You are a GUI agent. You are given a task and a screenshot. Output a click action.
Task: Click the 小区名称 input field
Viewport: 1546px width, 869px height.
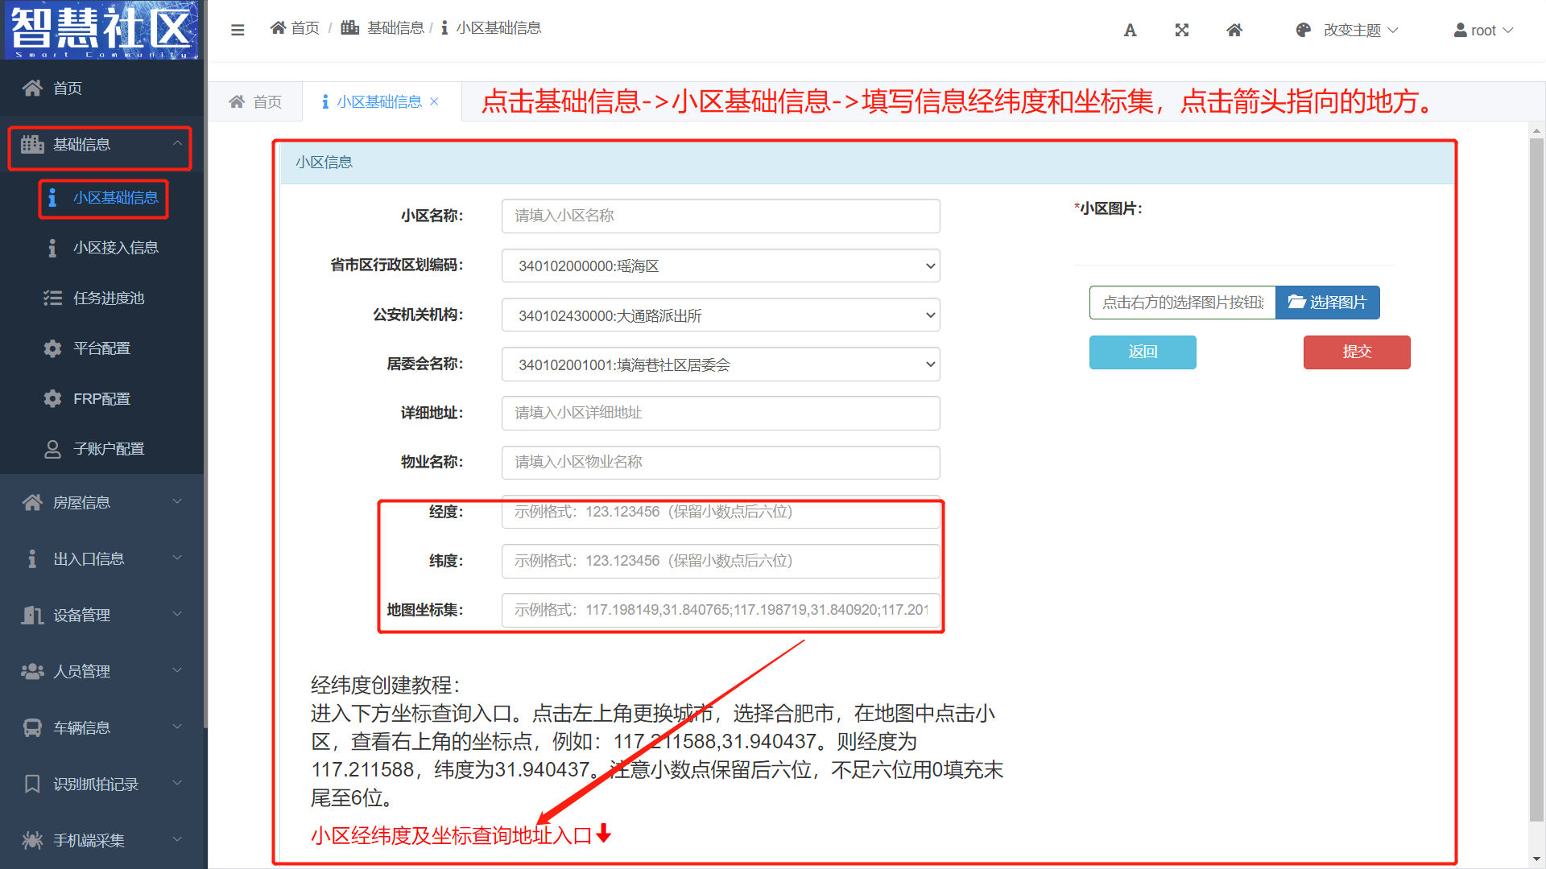(x=720, y=216)
